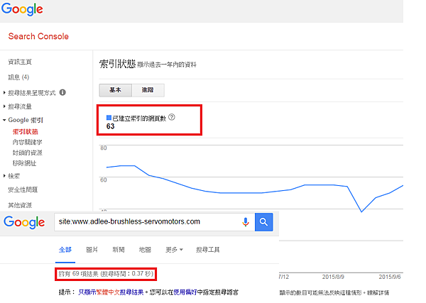
Task: Click the blue magnifier search button
Action: pyautogui.click(x=264, y=222)
